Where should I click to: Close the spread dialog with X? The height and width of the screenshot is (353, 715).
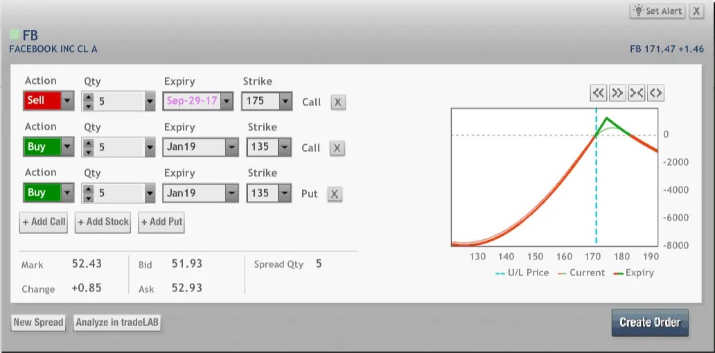(696, 11)
